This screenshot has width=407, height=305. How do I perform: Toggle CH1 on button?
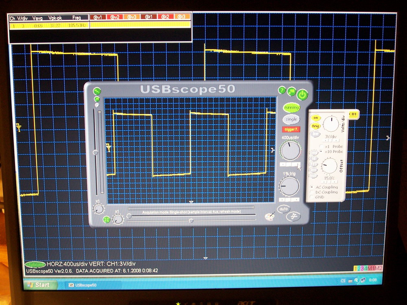(316, 118)
